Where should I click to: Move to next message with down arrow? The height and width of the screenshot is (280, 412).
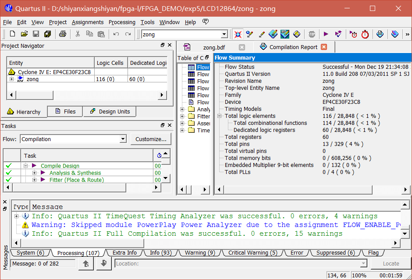104,263
